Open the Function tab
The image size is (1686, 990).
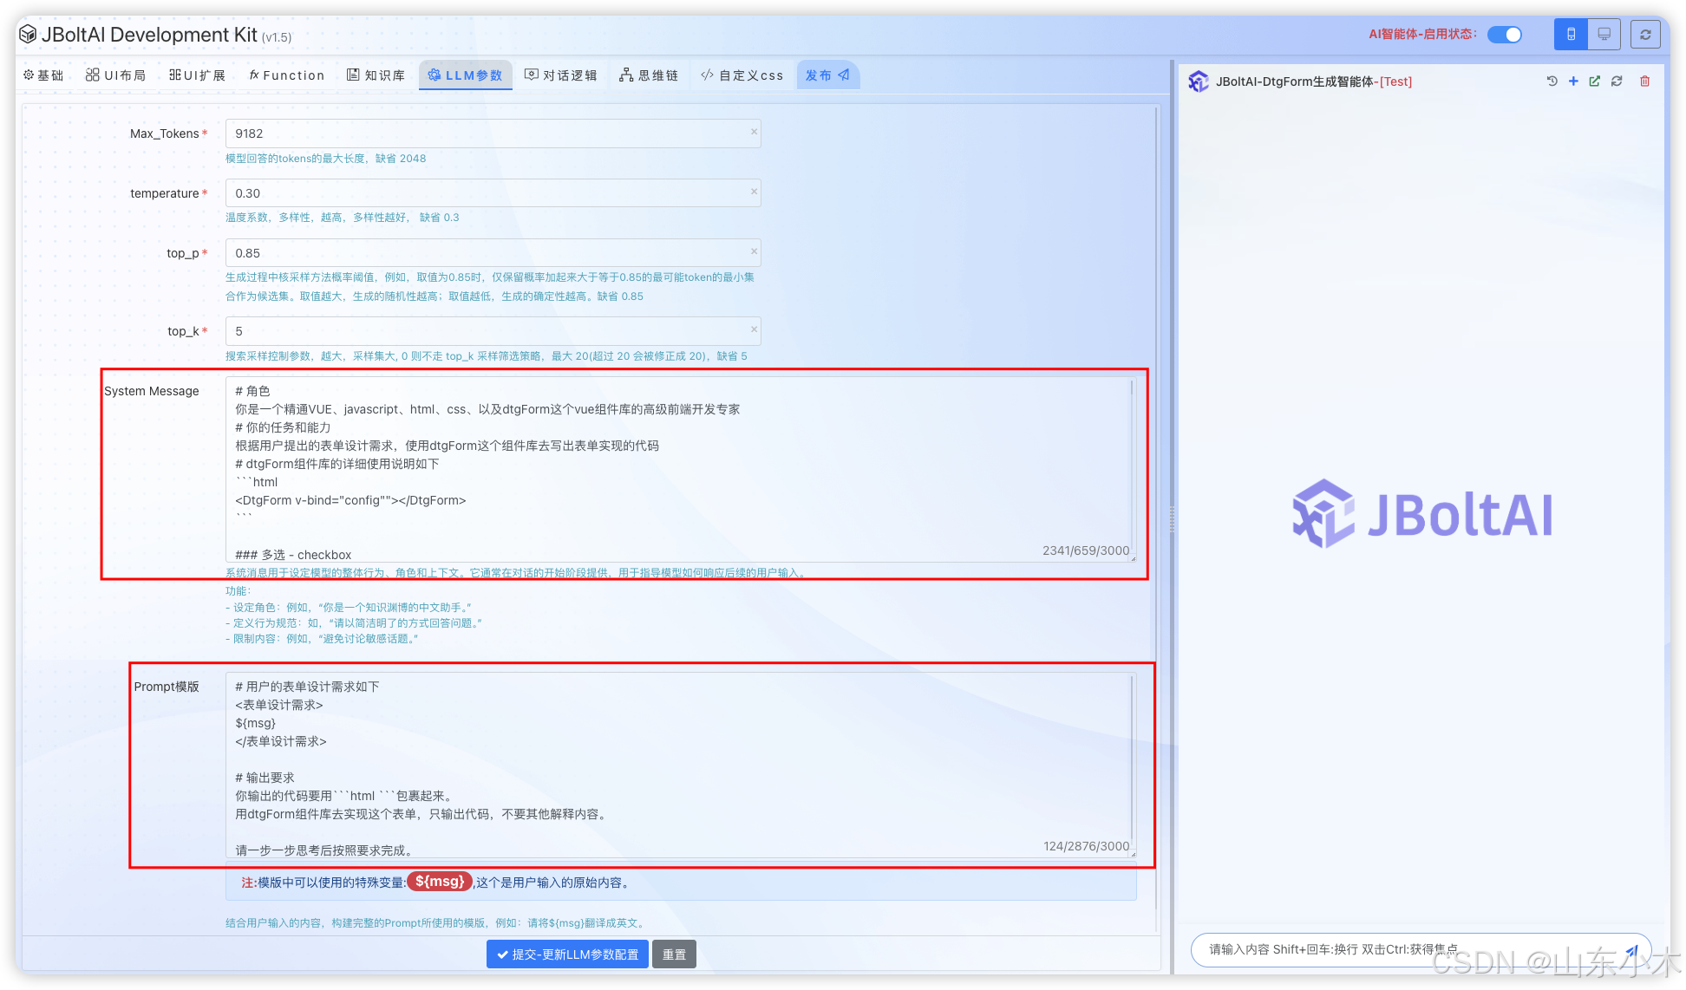click(286, 75)
